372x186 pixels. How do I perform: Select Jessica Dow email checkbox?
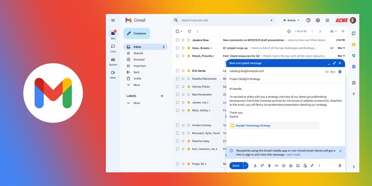point(178,40)
